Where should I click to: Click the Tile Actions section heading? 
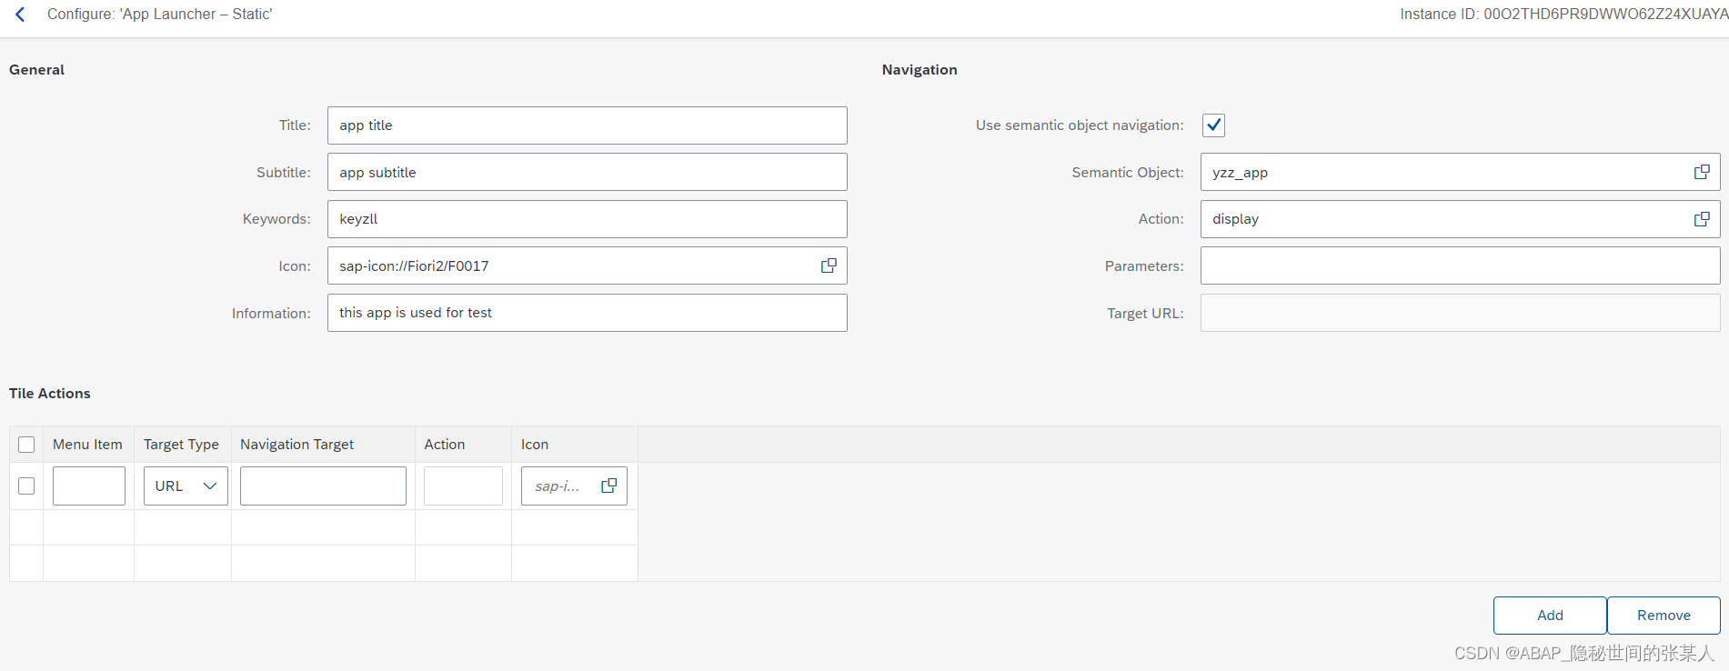click(50, 394)
